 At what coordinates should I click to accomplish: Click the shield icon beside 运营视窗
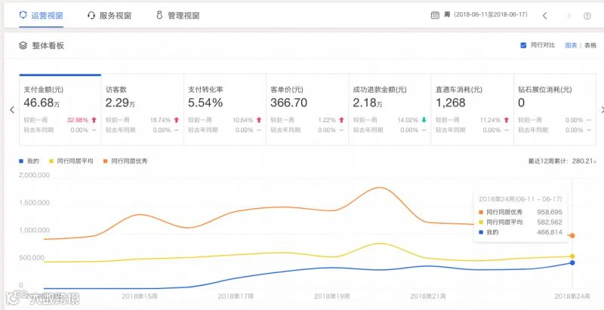tap(23, 15)
